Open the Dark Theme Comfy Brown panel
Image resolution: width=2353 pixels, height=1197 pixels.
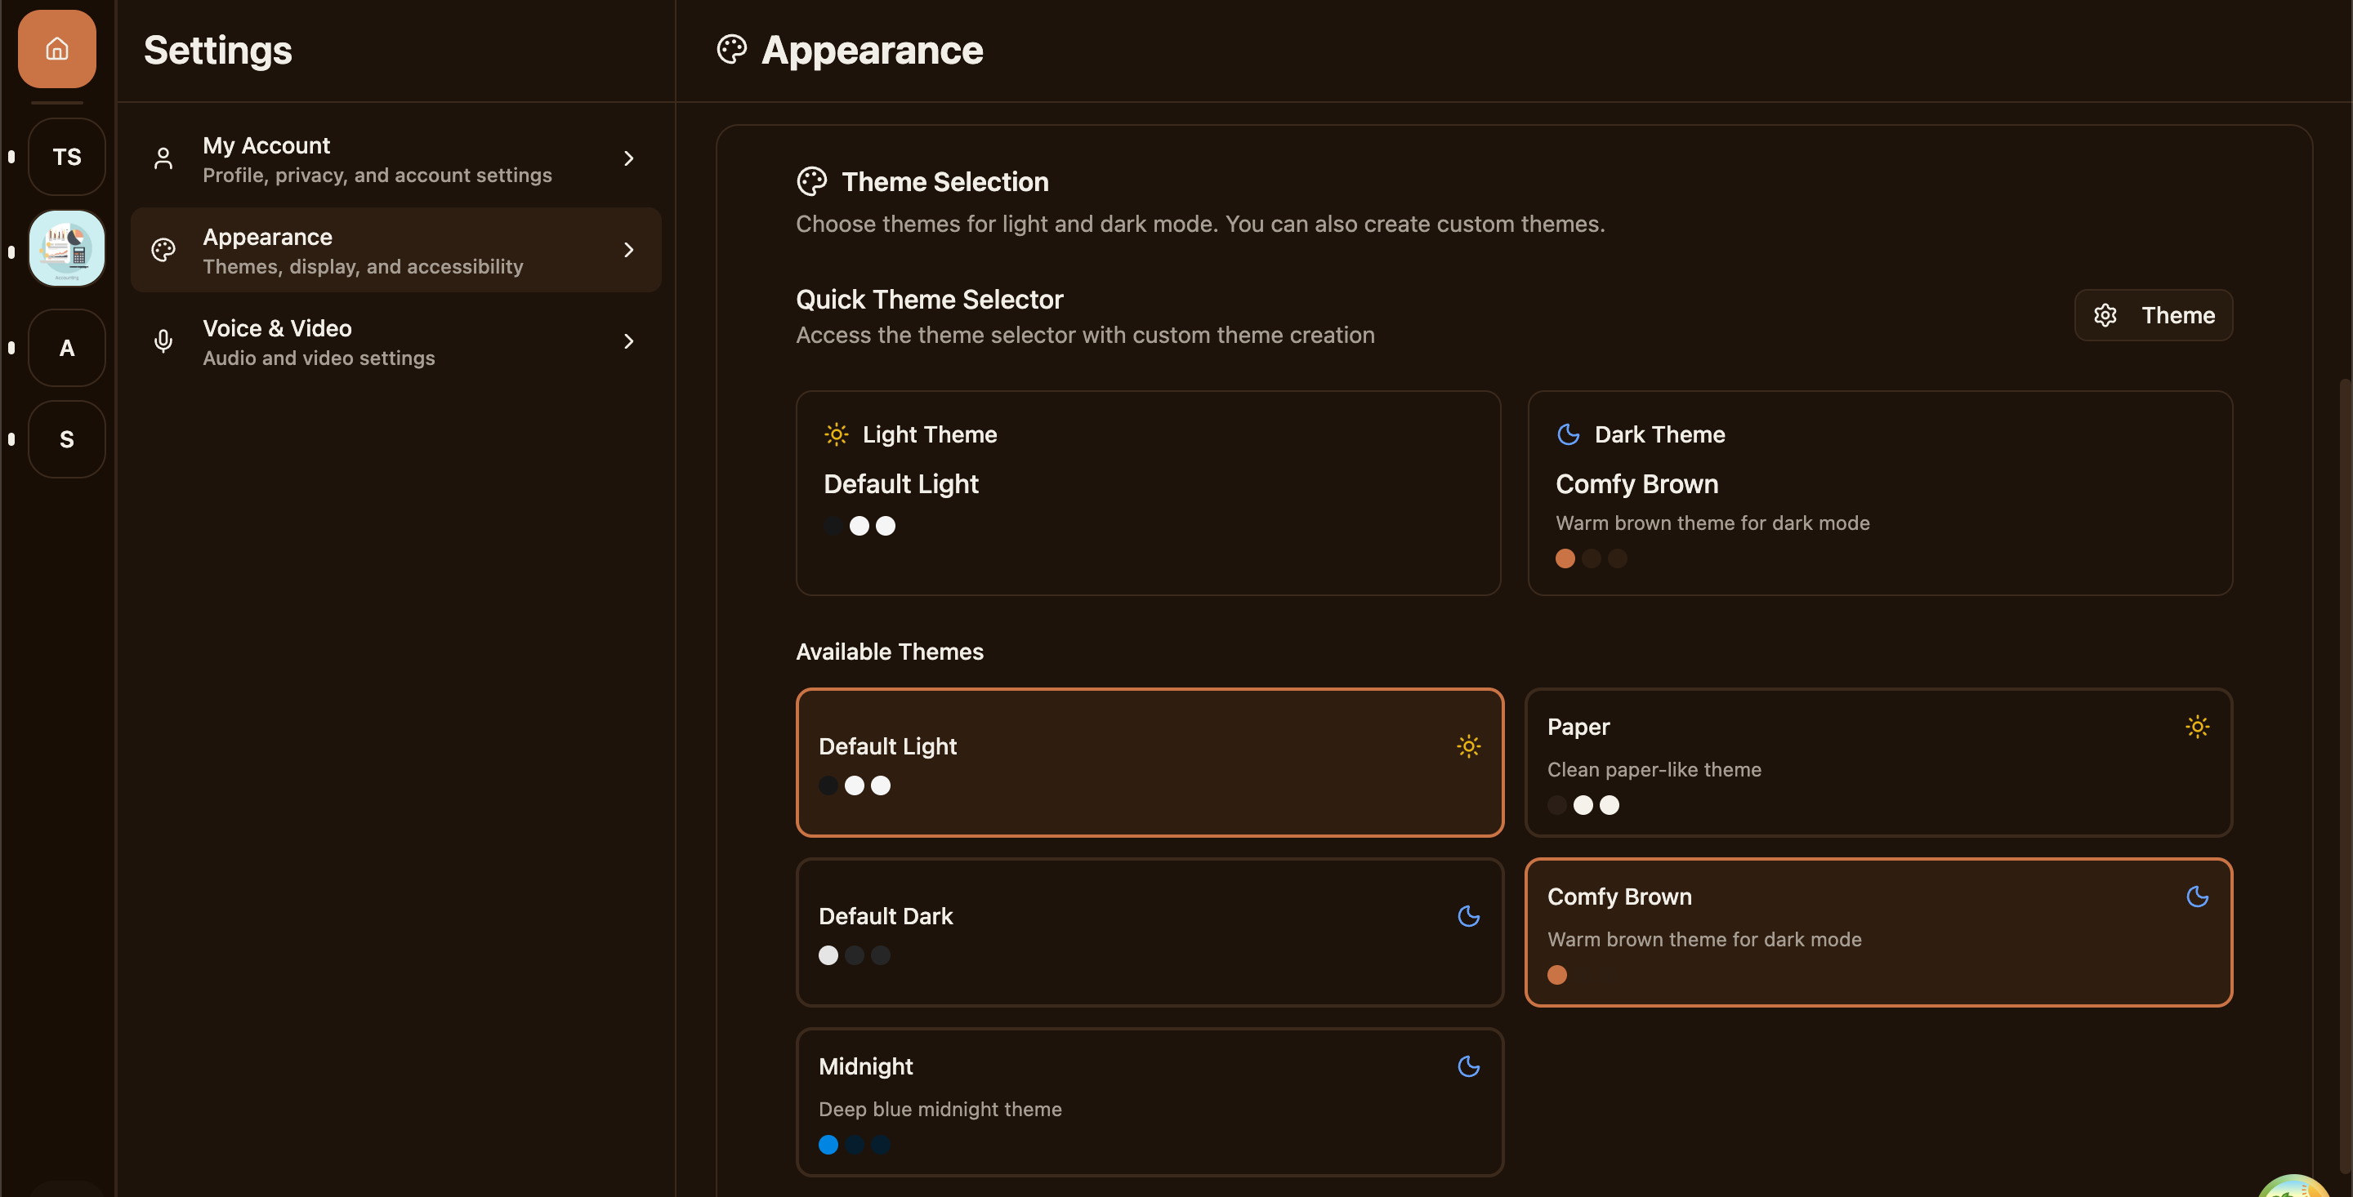point(1880,493)
